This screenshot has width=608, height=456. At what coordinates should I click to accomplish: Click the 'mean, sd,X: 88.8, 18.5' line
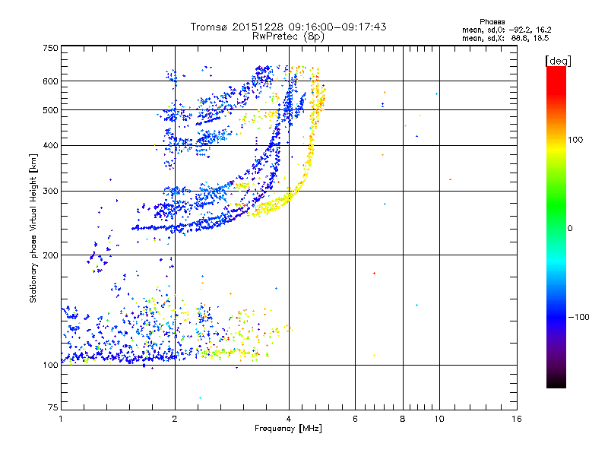505,38
